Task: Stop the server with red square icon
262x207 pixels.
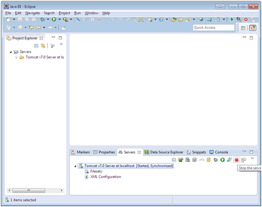Action: (236, 160)
